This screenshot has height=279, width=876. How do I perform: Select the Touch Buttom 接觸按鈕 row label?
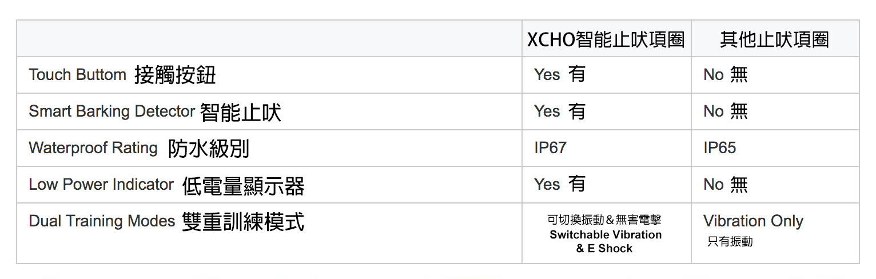click(122, 75)
